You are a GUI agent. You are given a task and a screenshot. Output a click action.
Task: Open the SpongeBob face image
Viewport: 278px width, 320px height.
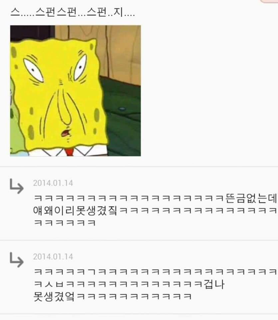tap(76, 91)
